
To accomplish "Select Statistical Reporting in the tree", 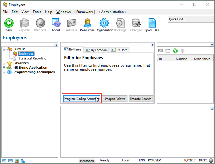I will tap(32, 59).
